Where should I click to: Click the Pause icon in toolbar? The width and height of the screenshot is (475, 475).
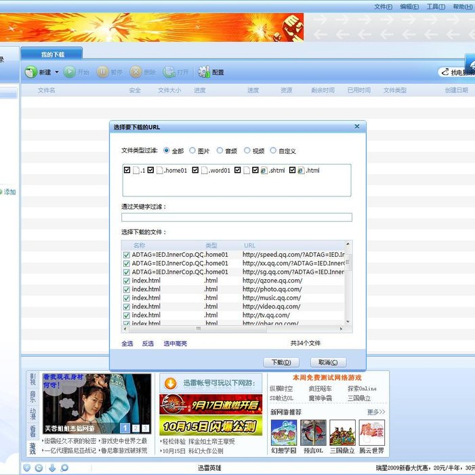click(x=102, y=72)
